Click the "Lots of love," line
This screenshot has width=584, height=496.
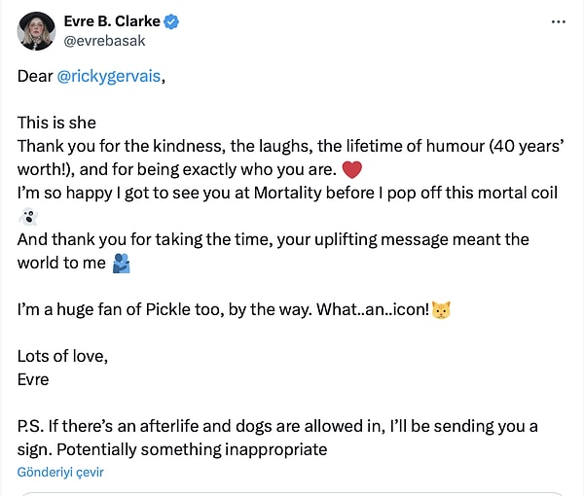62,357
